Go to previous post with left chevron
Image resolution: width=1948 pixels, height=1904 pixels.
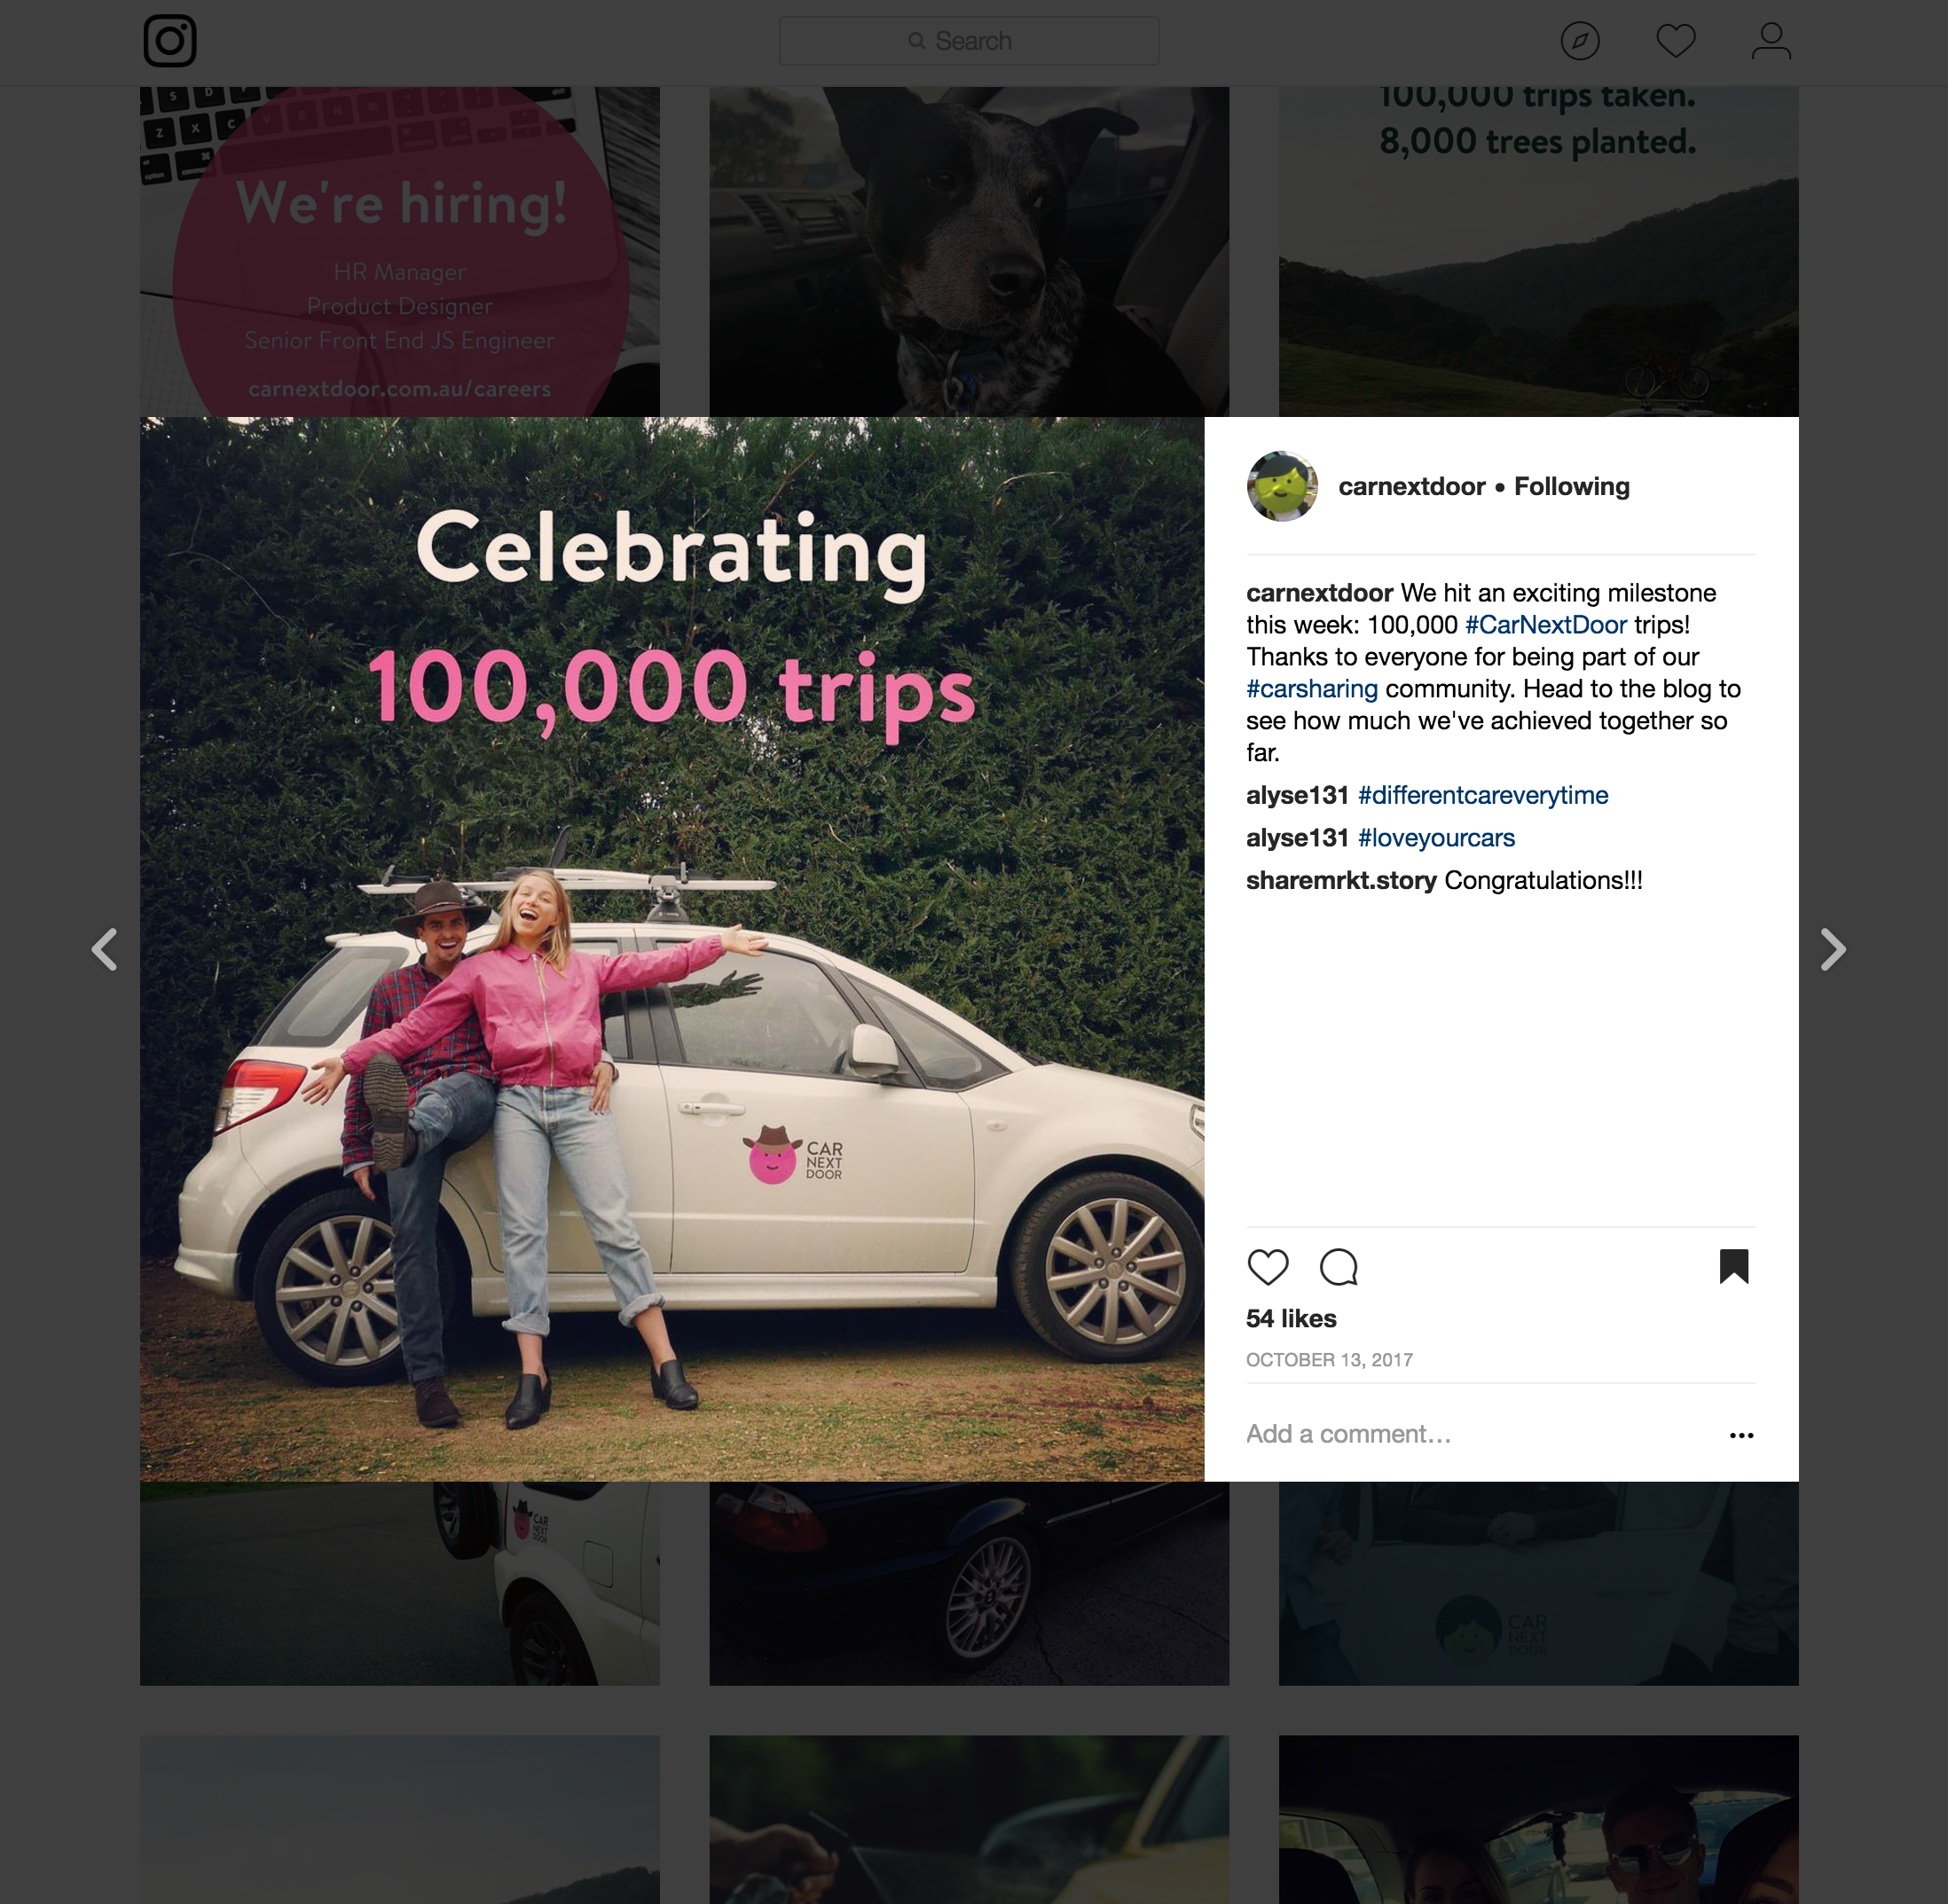[x=105, y=949]
